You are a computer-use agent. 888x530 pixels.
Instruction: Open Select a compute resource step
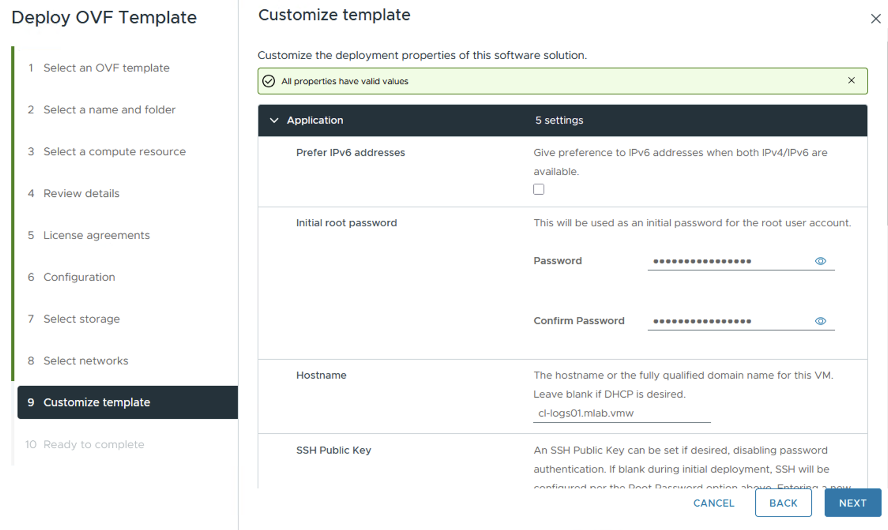tap(114, 152)
